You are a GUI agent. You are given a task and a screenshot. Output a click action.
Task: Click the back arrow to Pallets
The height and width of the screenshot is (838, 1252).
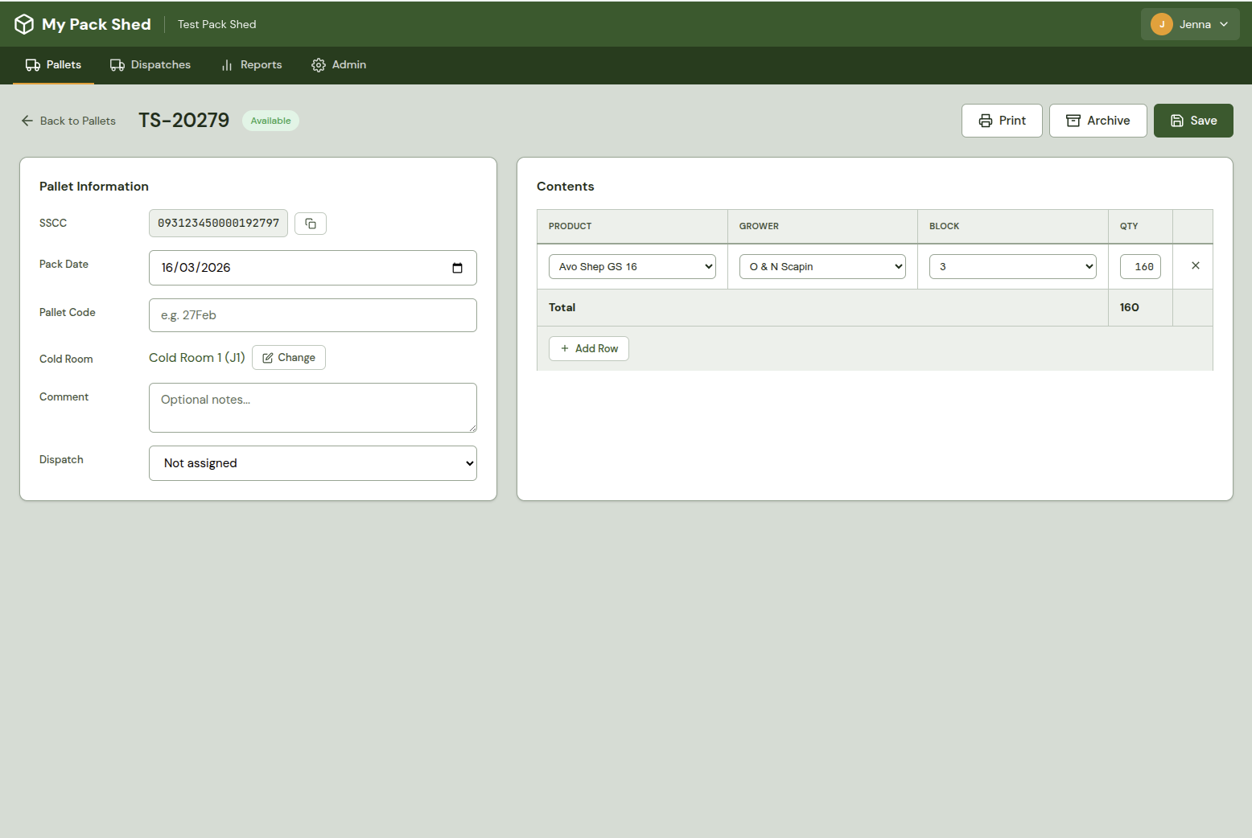point(27,121)
